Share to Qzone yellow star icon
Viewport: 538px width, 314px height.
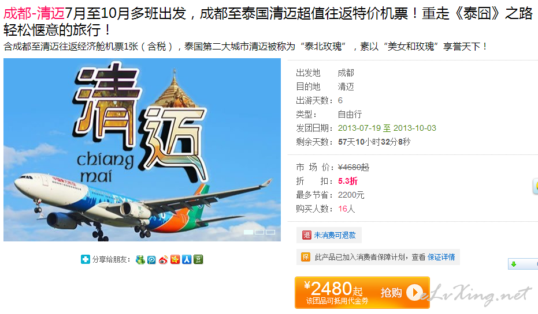coord(175,260)
